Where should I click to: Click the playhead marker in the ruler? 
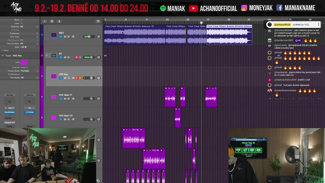pyautogui.click(x=201, y=23)
